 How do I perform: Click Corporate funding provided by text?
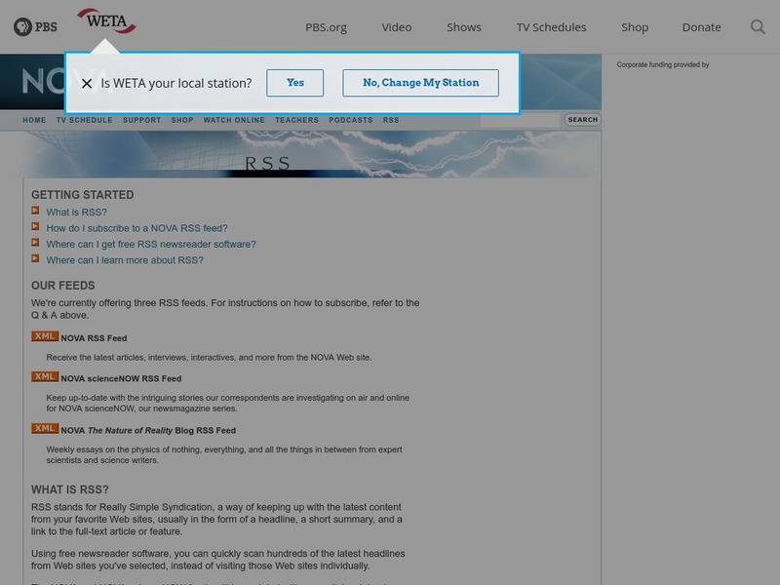[x=663, y=64]
